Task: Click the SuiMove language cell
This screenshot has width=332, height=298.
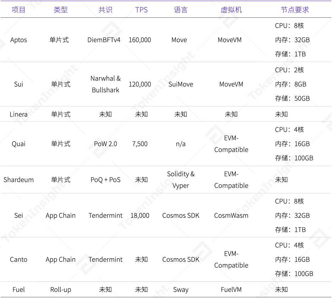Action: 181,84
